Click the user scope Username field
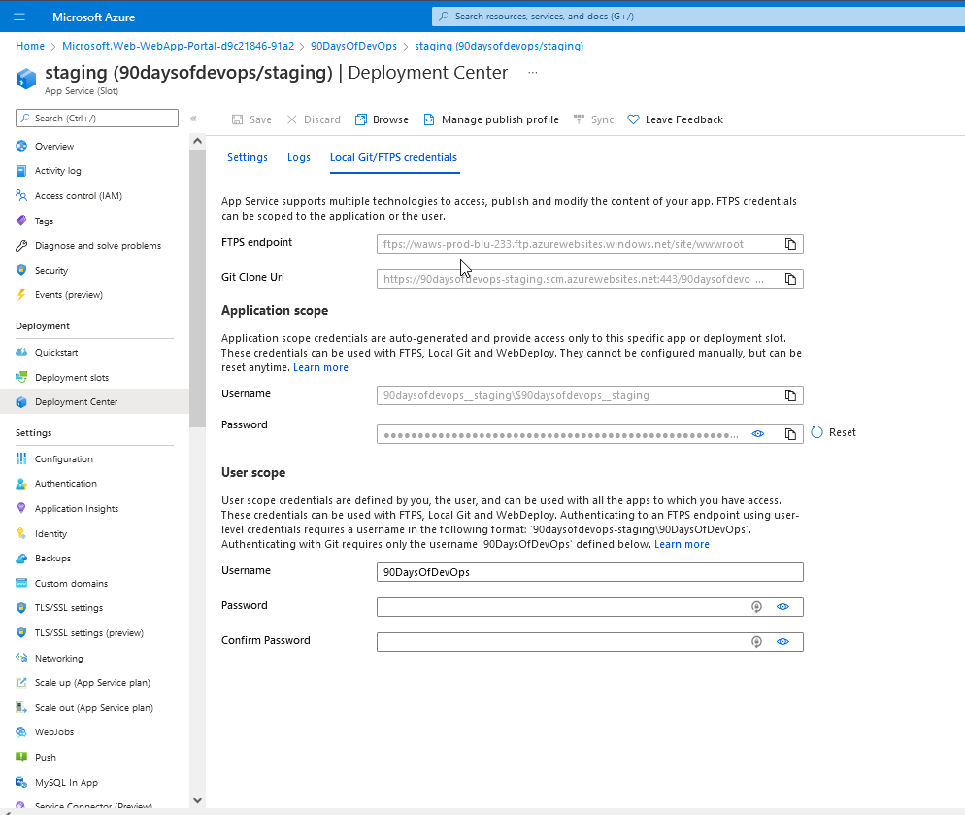Screen dimensions: 965x815 click(588, 572)
